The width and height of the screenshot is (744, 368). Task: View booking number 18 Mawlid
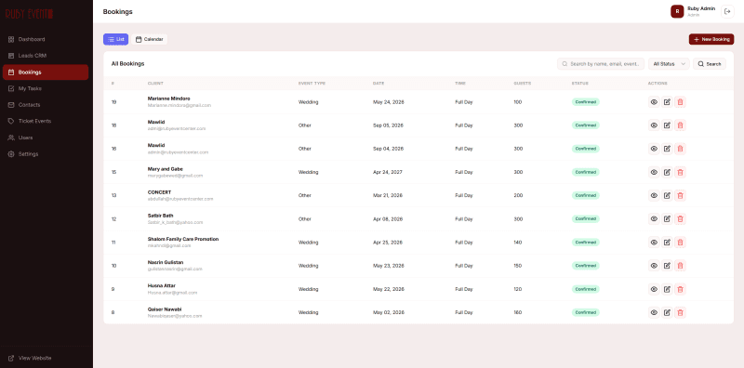(x=654, y=125)
